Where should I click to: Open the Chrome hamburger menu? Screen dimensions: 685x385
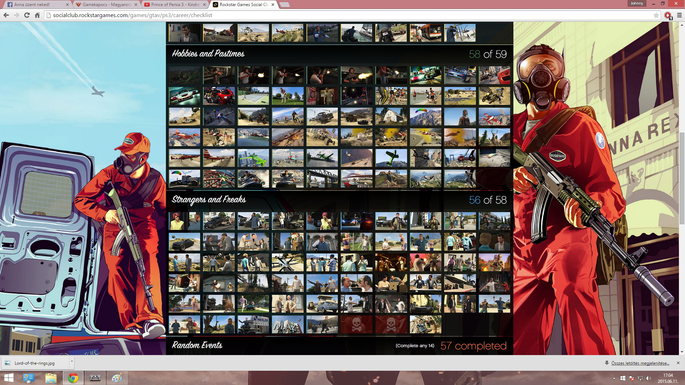[679, 15]
